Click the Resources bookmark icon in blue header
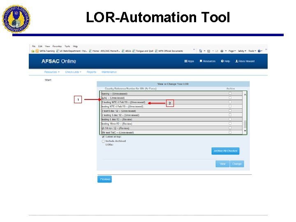This screenshot has height=222, width=296. [201, 61]
